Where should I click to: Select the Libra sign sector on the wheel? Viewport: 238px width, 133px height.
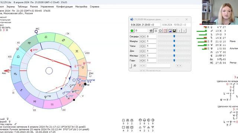tap(18, 57)
